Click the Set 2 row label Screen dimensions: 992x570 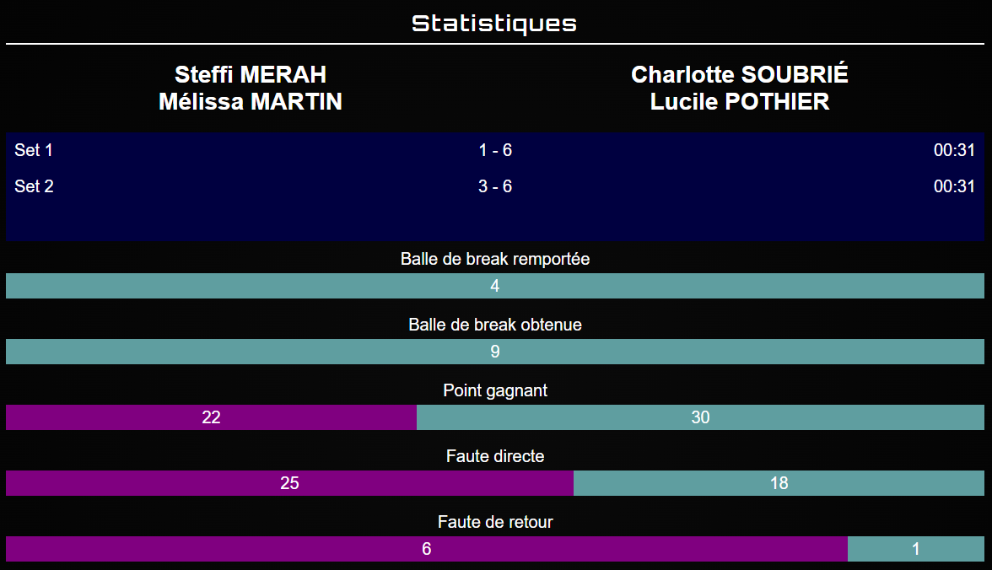34,186
